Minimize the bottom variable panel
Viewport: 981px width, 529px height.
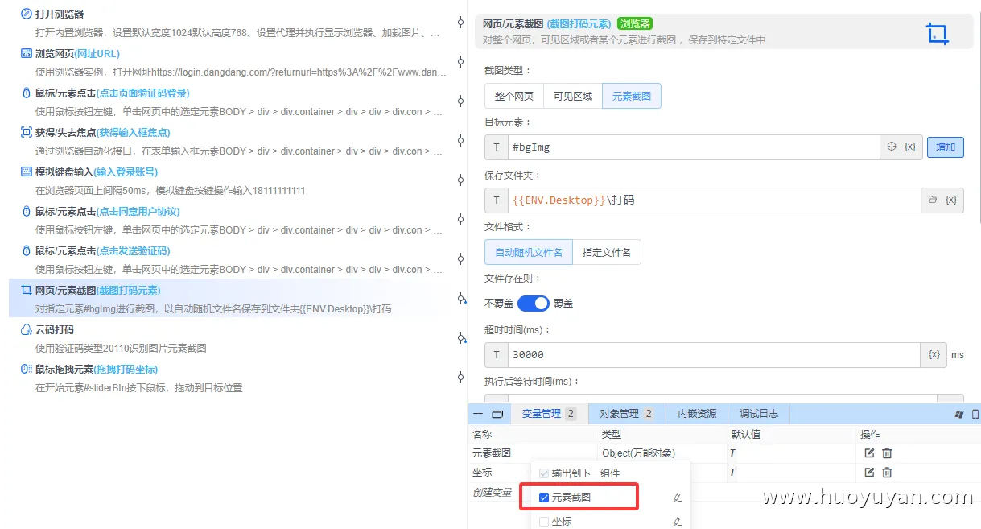coord(478,414)
